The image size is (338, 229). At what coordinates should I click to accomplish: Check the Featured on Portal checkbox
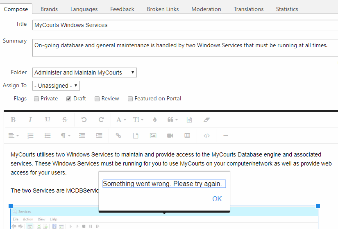pyautogui.click(x=130, y=99)
